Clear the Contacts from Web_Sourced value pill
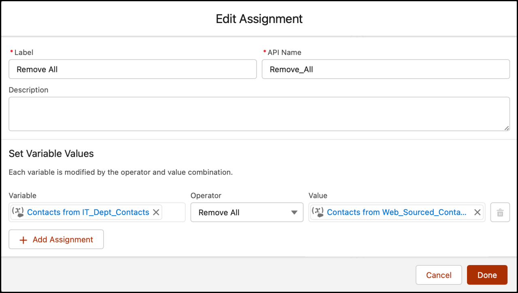The height and width of the screenshot is (293, 518). pos(478,212)
